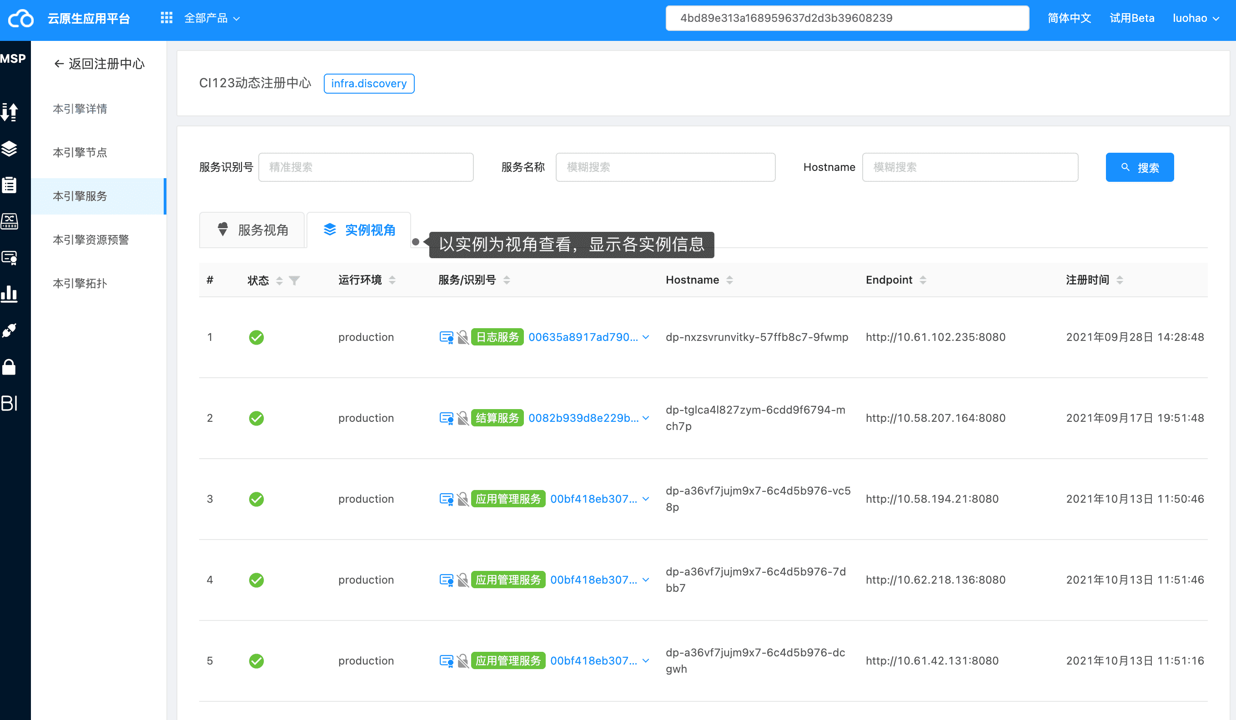Click the blue 搜索 button
Viewport: 1236px width, 720px height.
click(1140, 167)
